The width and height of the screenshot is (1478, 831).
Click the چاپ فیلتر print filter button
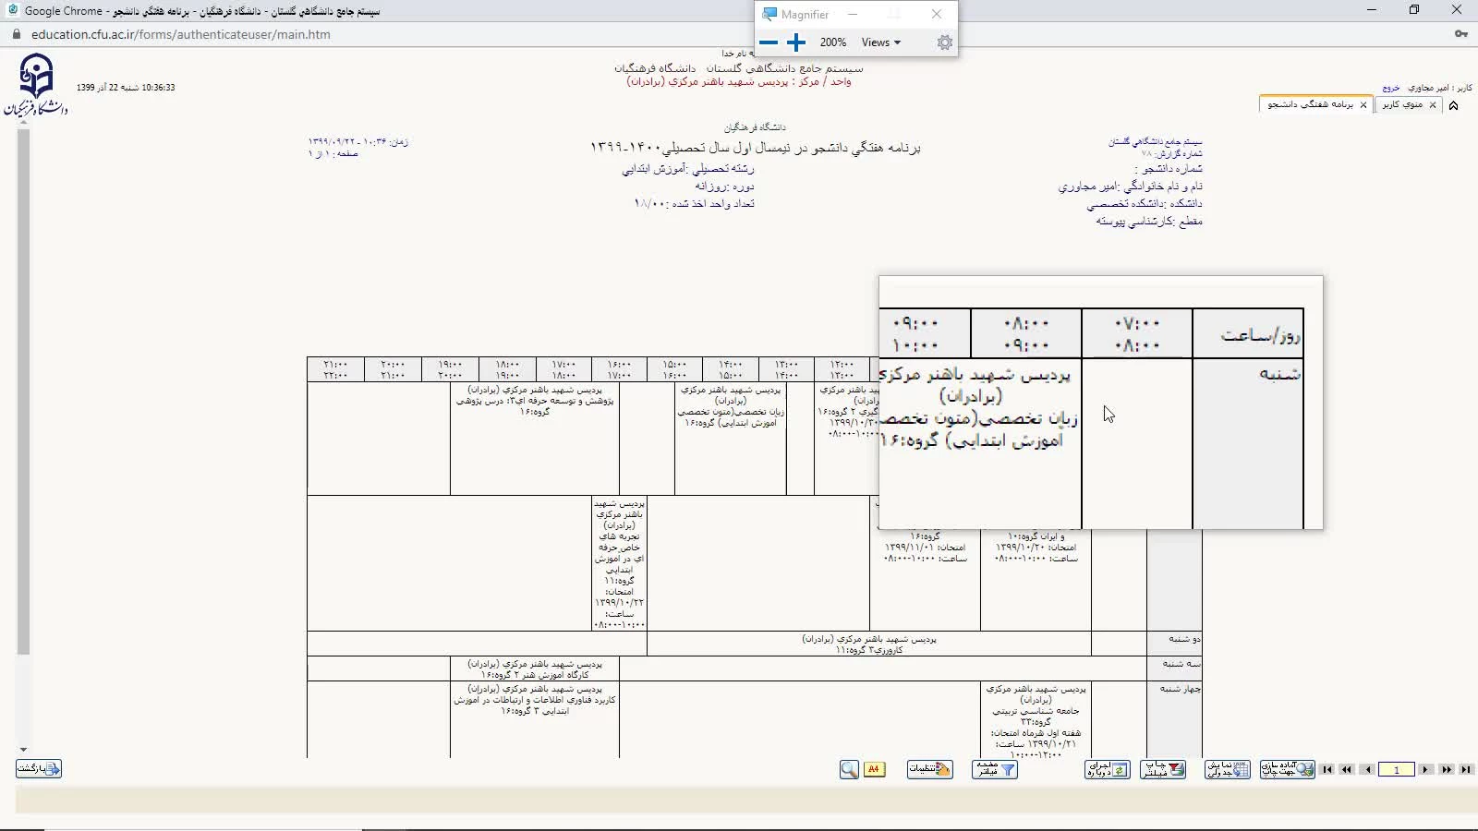pos(1162,769)
